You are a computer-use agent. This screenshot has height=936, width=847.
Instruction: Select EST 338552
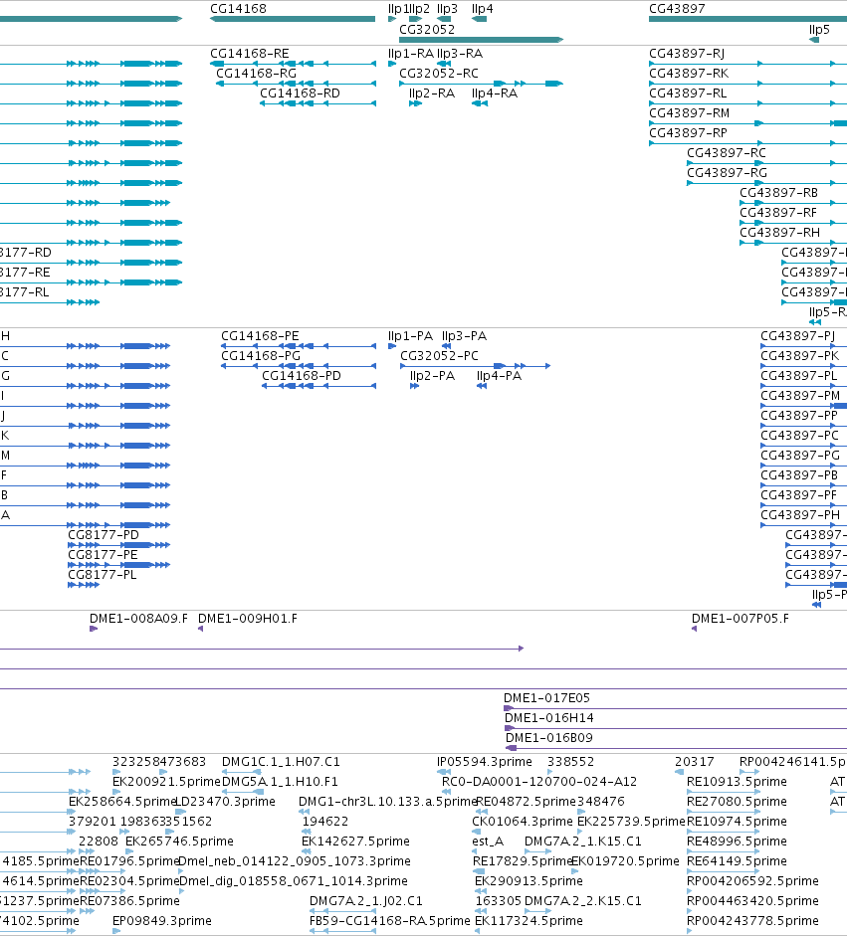[x=550, y=772]
